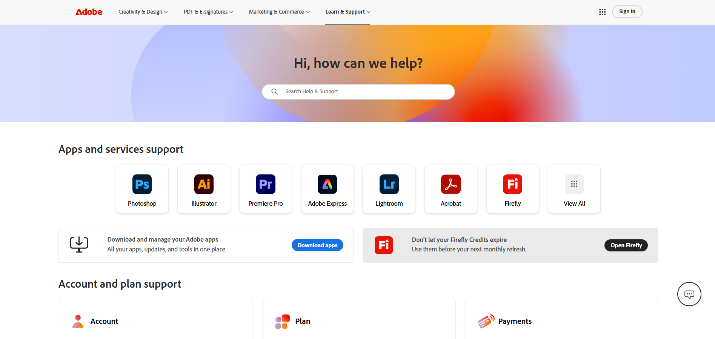The width and height of the screenshot is (715, 339).
Task: Click the View All grid icon
Action: tap(574, 184)
